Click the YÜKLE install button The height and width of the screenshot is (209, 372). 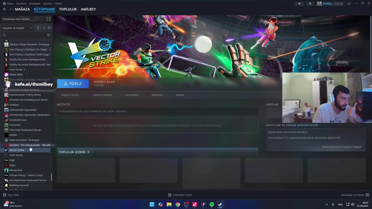[x=73, y=84]
